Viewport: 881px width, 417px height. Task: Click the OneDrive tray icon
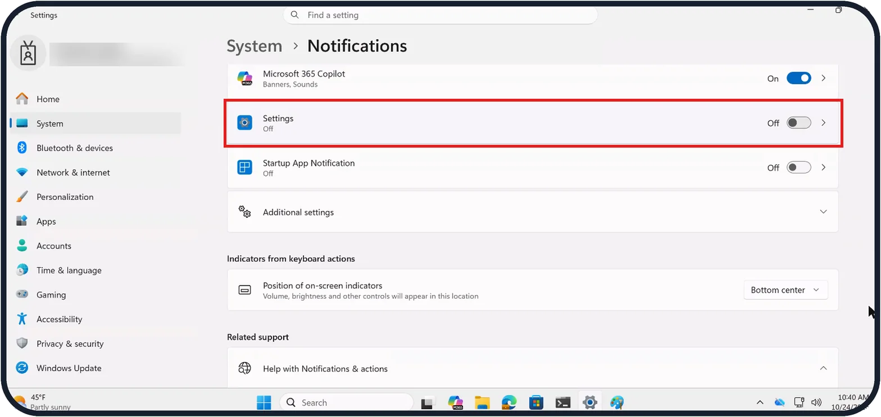tap(779, 402)
